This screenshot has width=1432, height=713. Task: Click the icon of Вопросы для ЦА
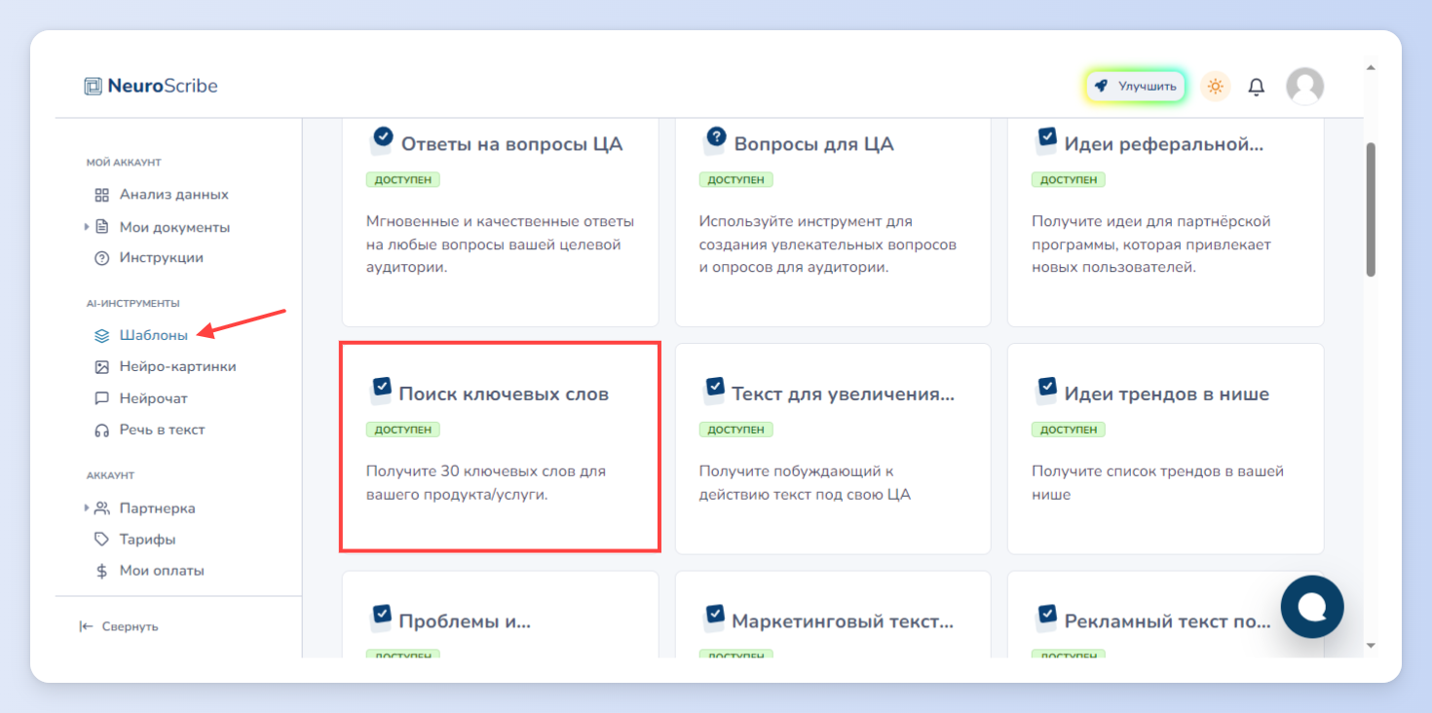click(715, 139)
